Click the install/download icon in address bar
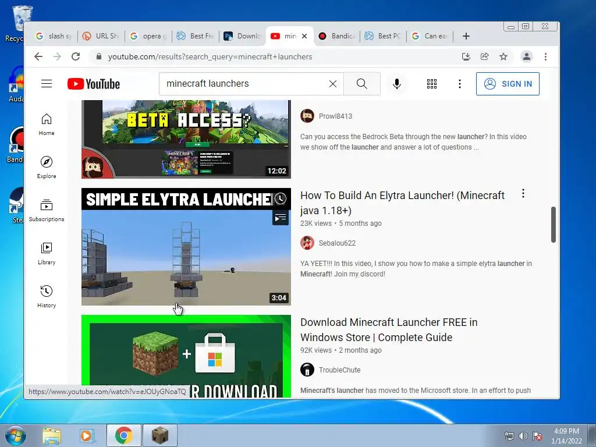This screenshot has width=596, height=447. click(x=466, y=56)
